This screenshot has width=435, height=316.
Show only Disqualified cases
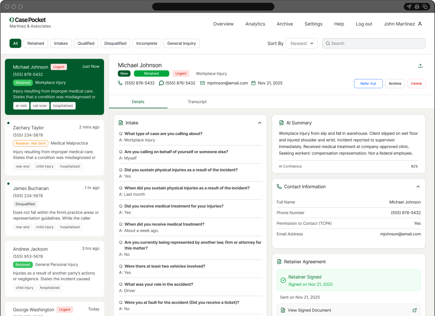115,44
